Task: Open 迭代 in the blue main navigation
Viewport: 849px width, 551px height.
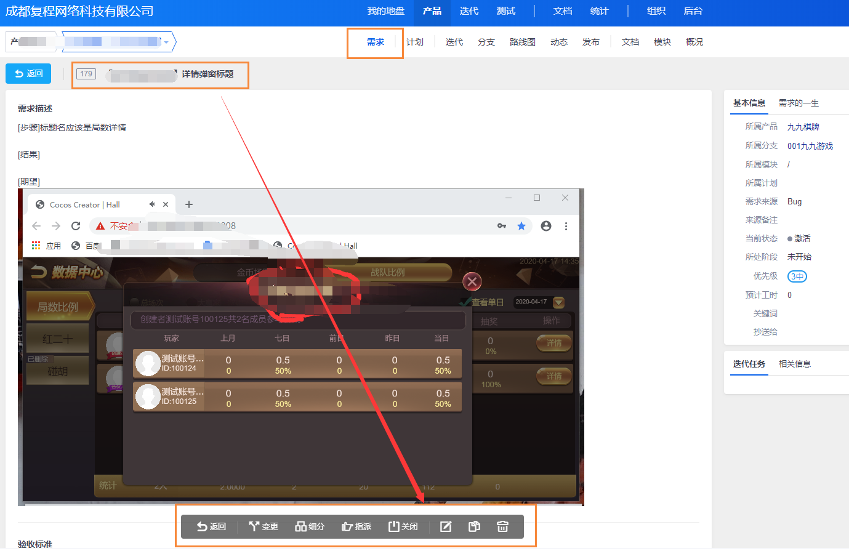Action: pyautogui.click(x=469, y=11)
